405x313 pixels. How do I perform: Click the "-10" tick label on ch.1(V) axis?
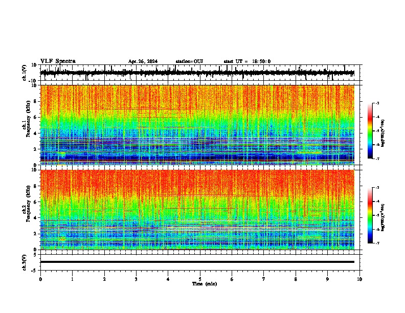point(33,81)
